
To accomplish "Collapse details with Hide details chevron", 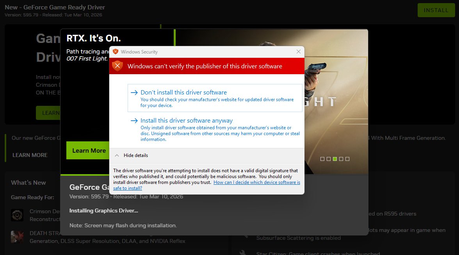I will 117,155.
